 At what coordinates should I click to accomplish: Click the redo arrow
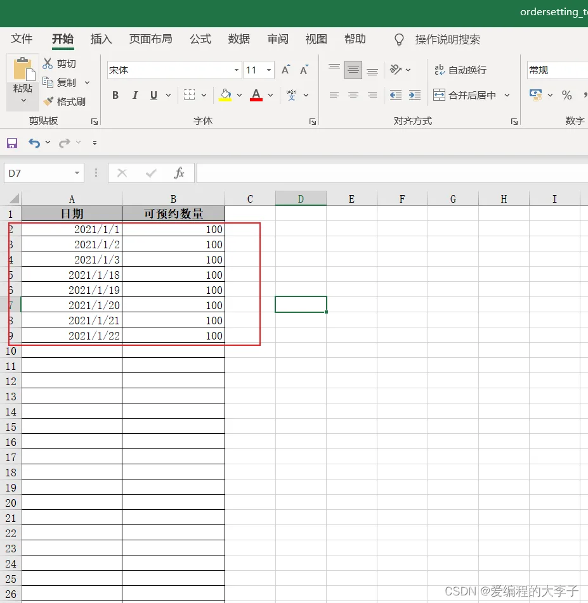(x=64, y=143)
